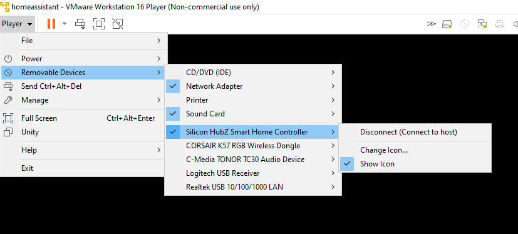Expand arrow on the Power row
The image size is (518, 234).
click(x=159, y=59)
